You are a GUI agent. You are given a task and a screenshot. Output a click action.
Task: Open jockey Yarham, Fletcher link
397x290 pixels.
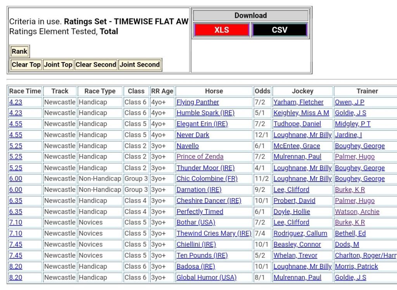pyautogui.click(x=298, y=102)
